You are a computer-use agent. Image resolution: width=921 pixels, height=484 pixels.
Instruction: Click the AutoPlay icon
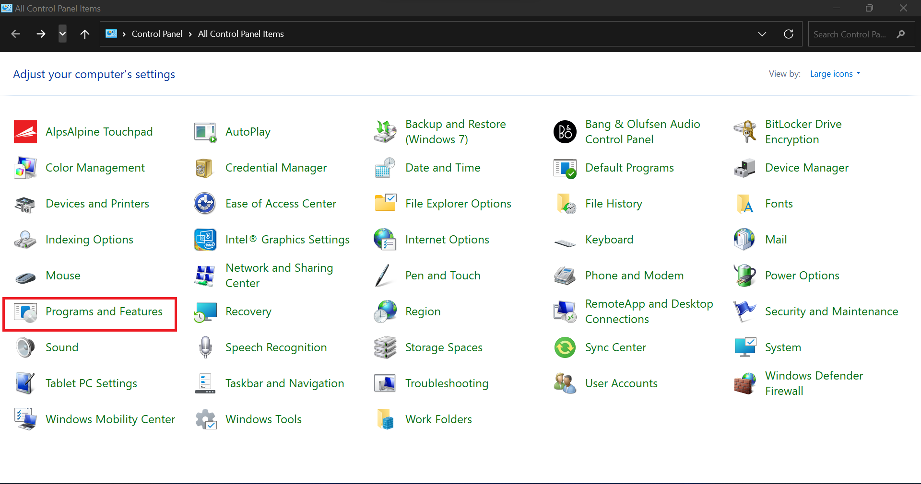point(205,132)
